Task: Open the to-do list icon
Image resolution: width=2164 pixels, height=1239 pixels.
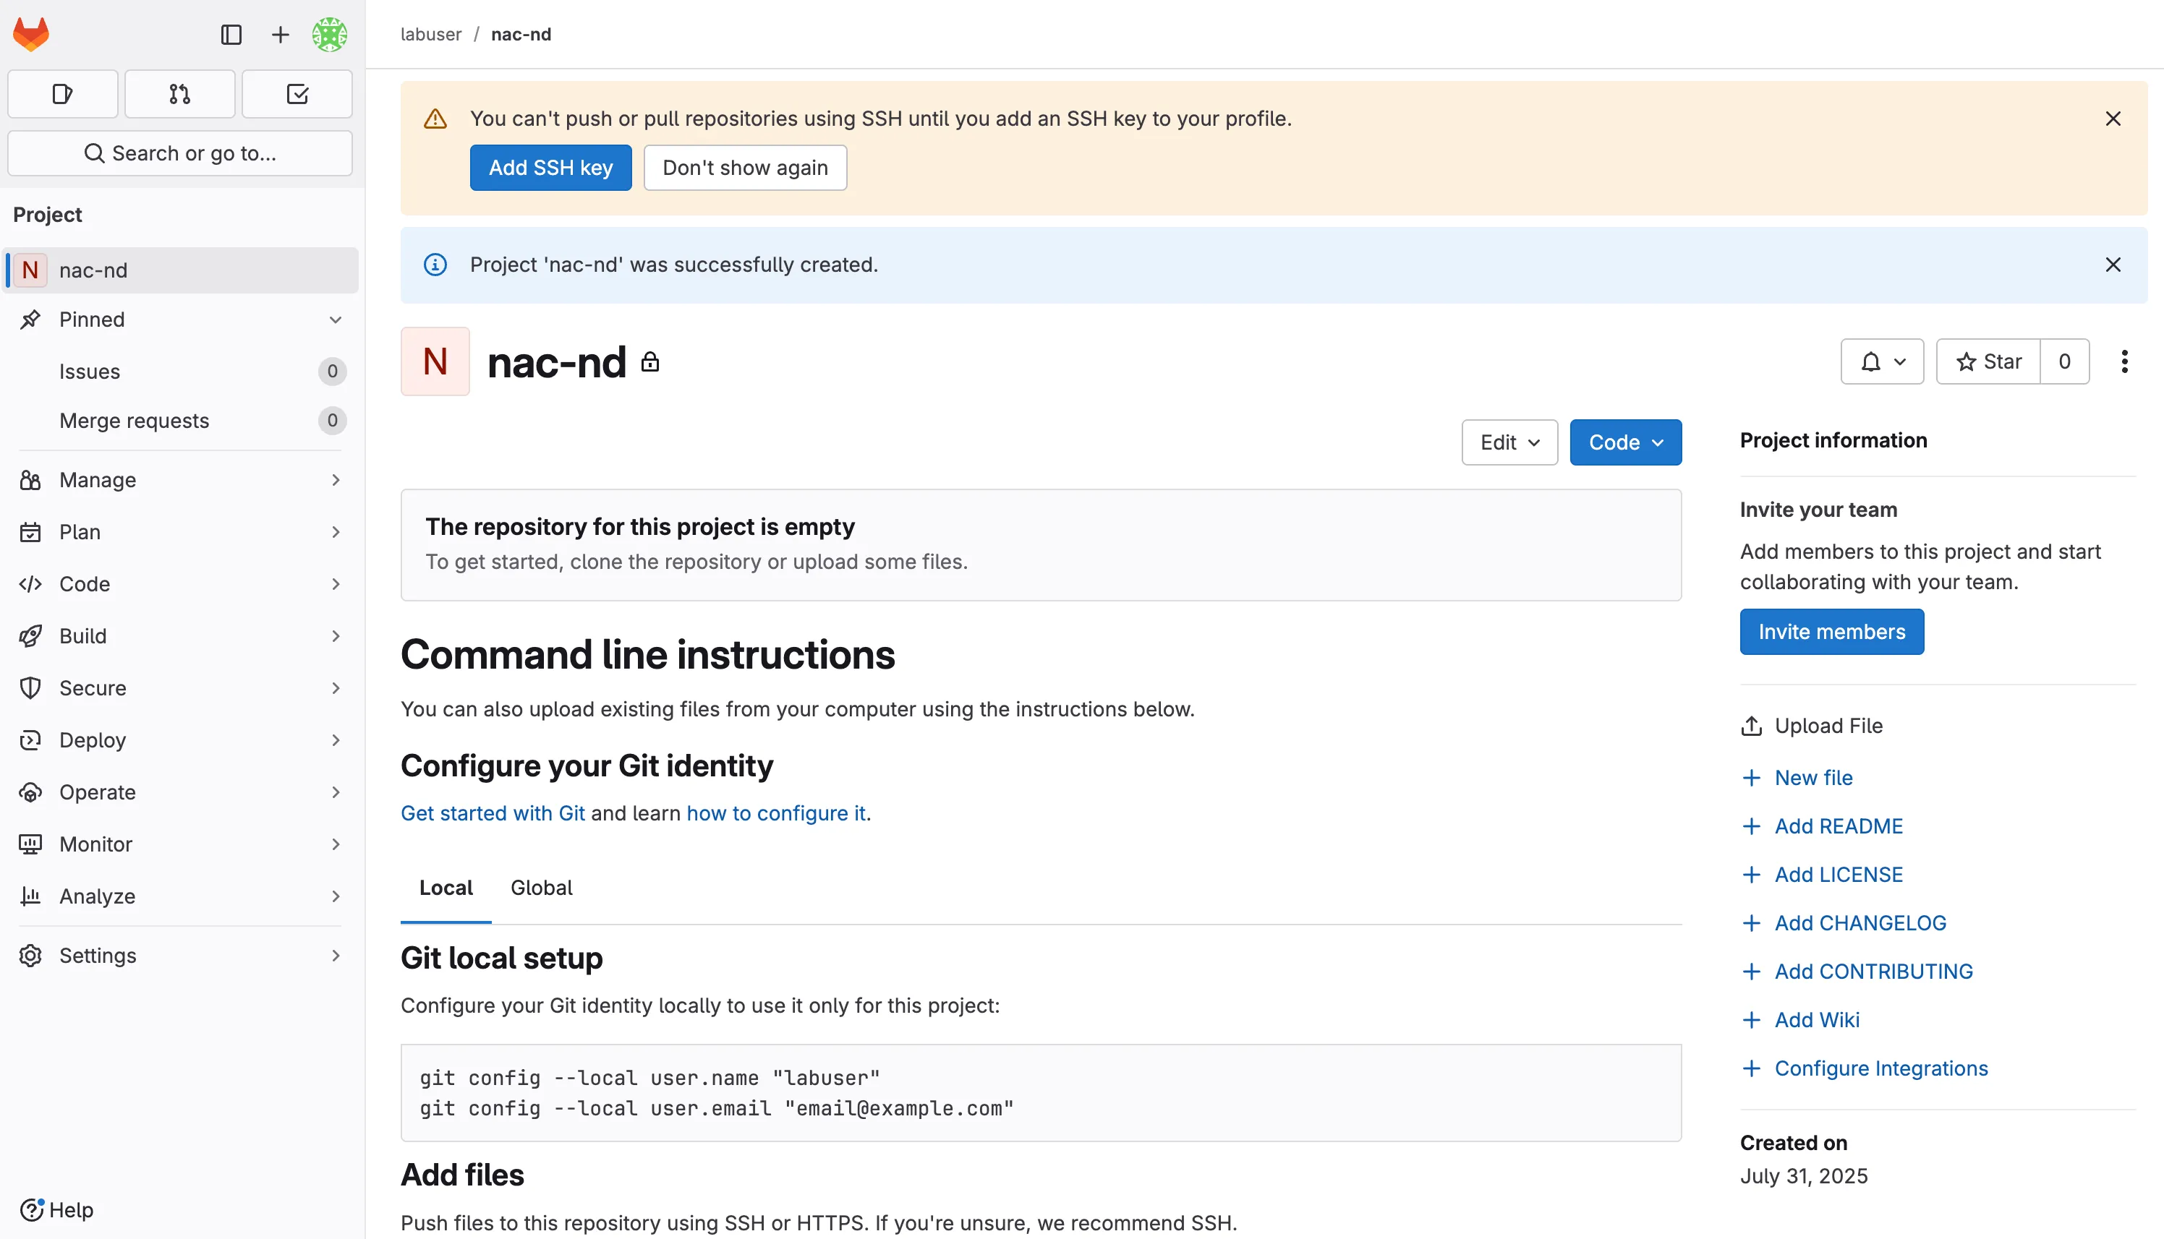Action: [297, 93]
